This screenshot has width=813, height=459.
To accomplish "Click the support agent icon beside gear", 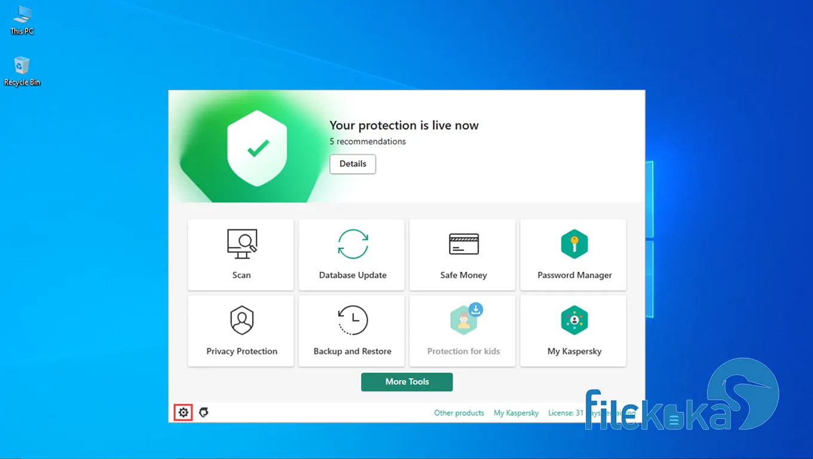I will click(x=204, y=412).
